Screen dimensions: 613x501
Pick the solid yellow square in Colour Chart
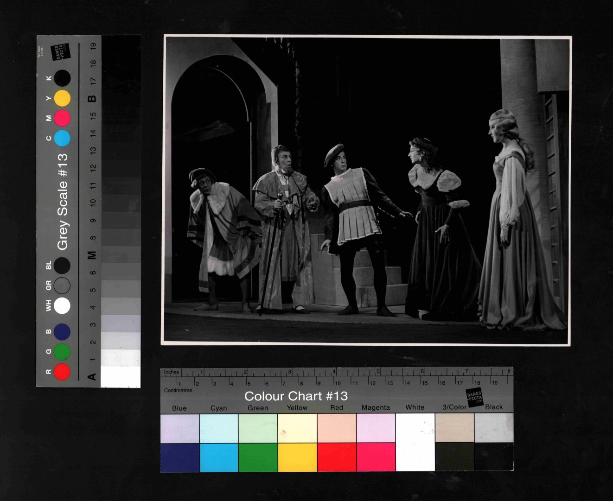click(x=297, y=457)
